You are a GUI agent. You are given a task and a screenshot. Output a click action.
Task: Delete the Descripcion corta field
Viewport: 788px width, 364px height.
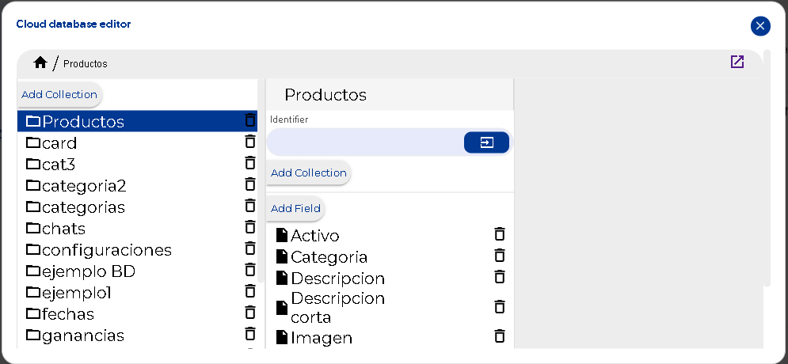[499, 307]
